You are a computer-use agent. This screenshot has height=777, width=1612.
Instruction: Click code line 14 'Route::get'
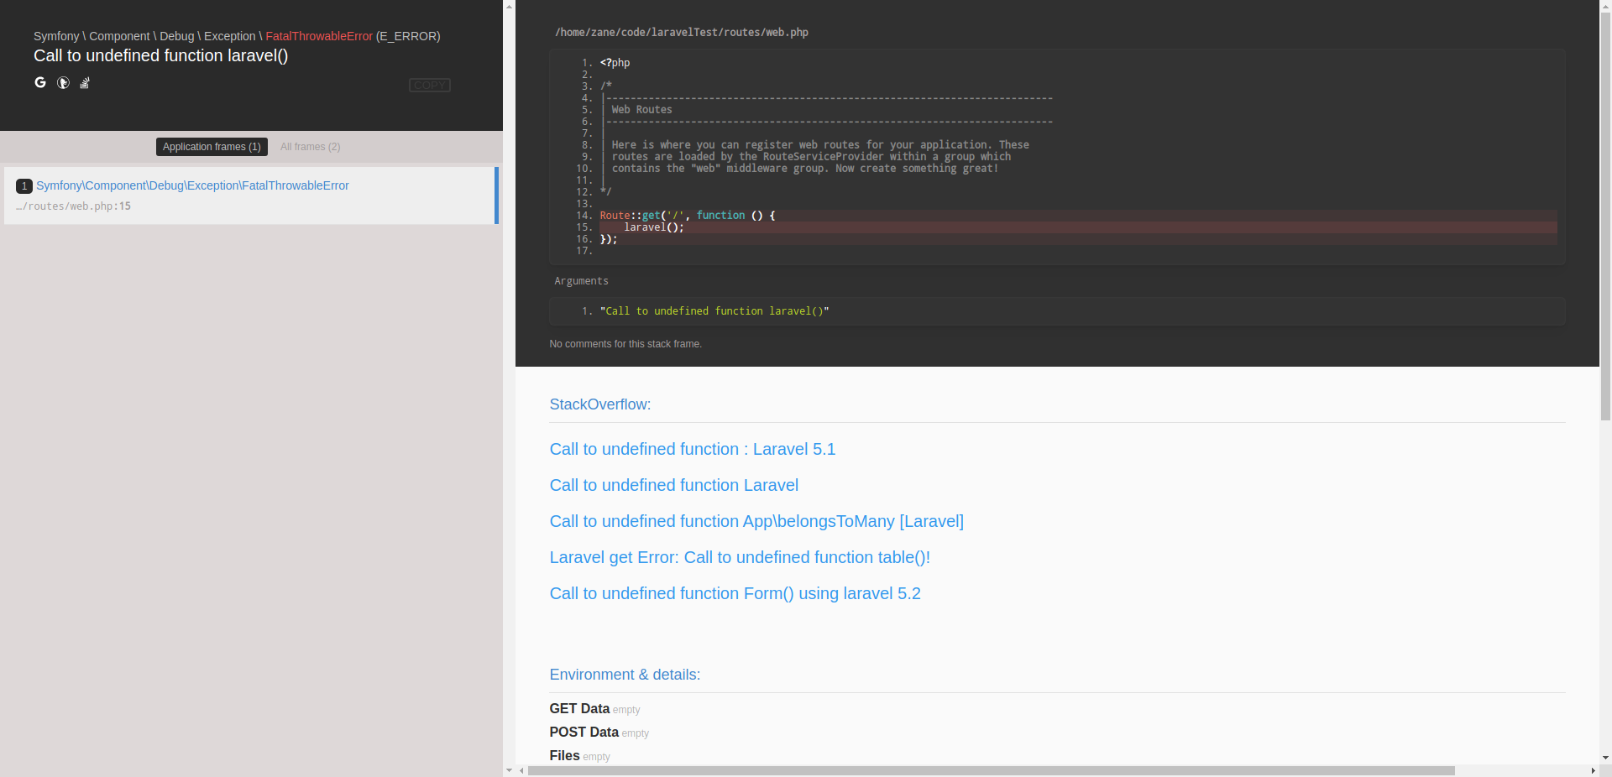click(1078, 216)
